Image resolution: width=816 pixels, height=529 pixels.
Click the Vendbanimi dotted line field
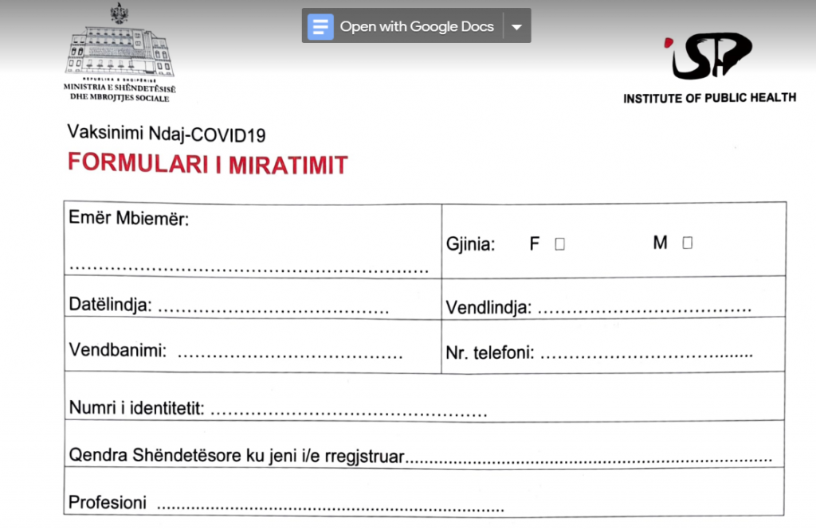point(289,353)
